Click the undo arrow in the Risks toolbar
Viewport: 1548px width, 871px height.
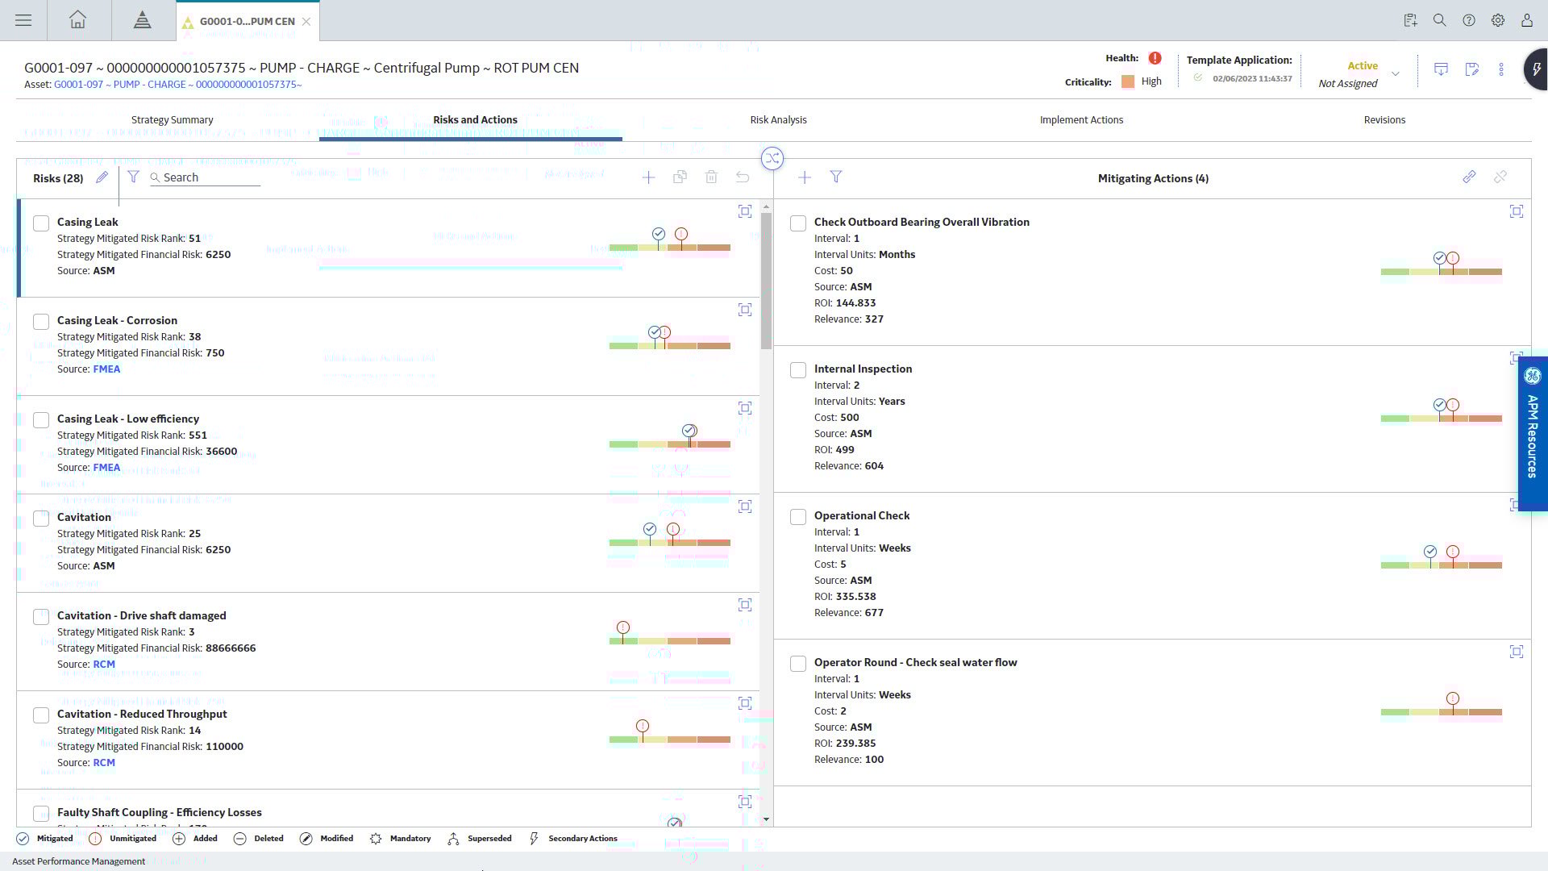[x=743, y=177]
